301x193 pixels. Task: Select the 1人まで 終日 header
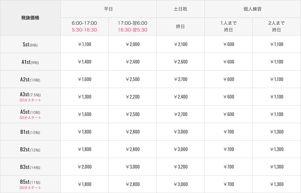point(229,27)
